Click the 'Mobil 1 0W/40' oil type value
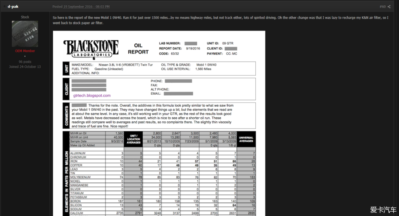Screen dimensions: 399x216 206,65
